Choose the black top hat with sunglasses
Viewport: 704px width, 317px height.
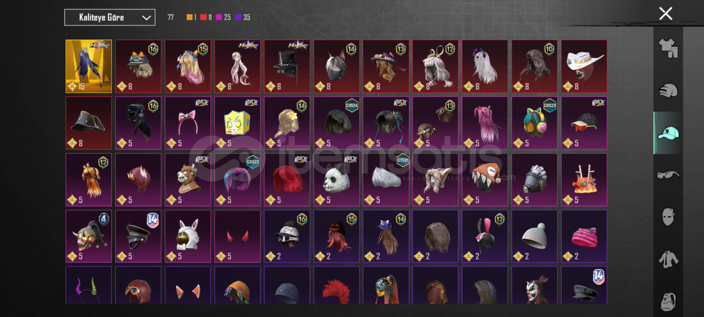click(287, 66)
